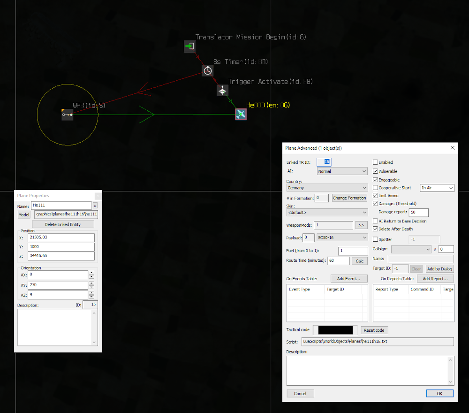Click the He111 plane icon on map
Viewport: 469px width, 413px height.
pyautogui.click(x=241, y=115)
